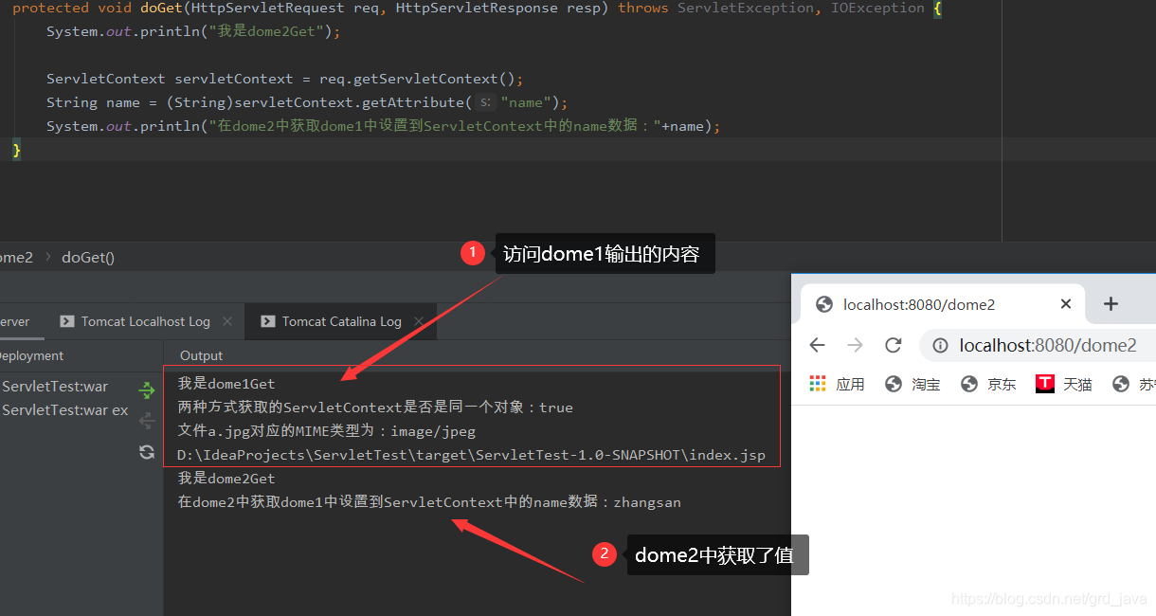
Task: Click the Chrome forward arrow
Action: [x=856, y=345]
